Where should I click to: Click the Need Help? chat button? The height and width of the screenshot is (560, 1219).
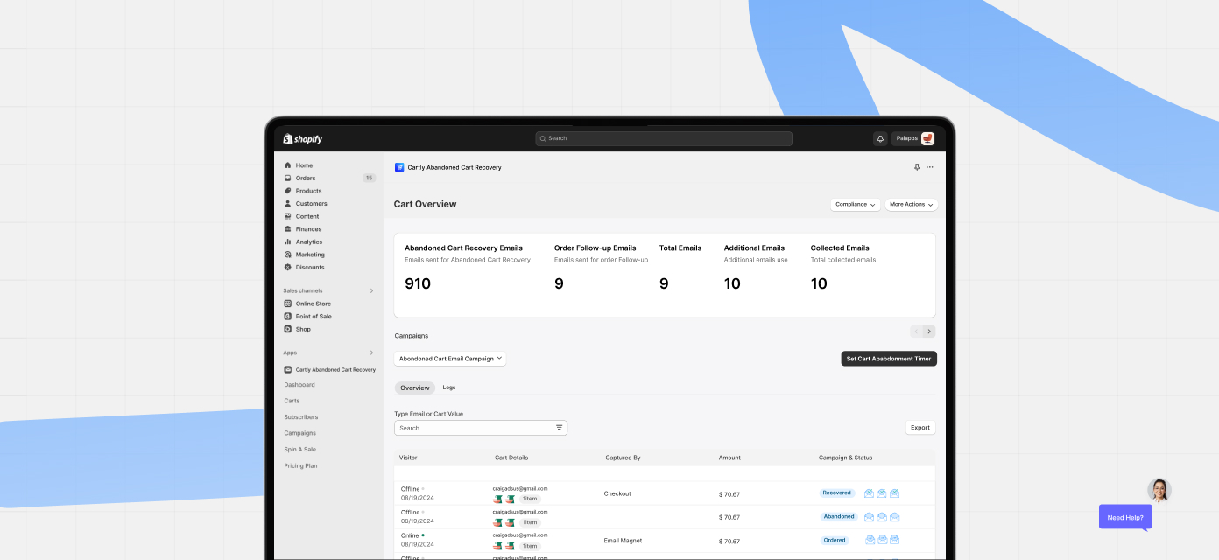pos(1125,517)
